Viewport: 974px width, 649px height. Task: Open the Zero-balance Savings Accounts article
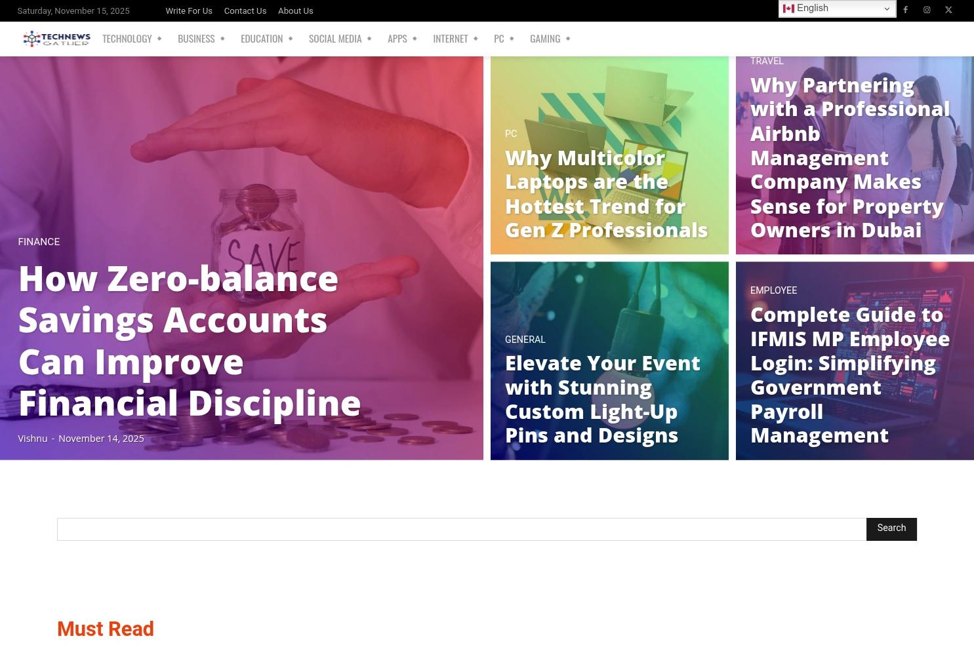tap(189, 340)
